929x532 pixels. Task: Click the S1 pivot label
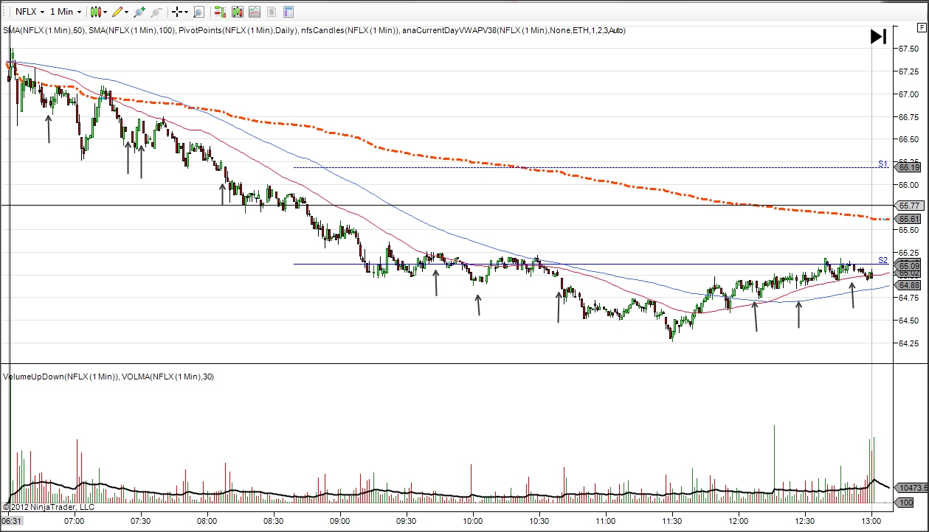tap(883, 164)
